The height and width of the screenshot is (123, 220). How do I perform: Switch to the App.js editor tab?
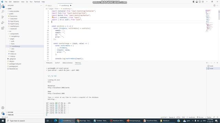click(51, 5)
